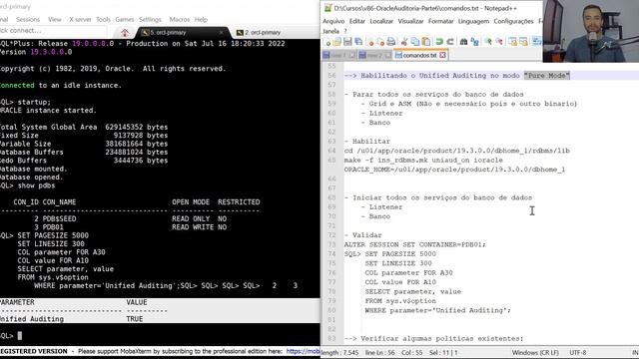Click the 'Ln : 56' status bar entry
639x359 pixels.
tap(379, 352)
